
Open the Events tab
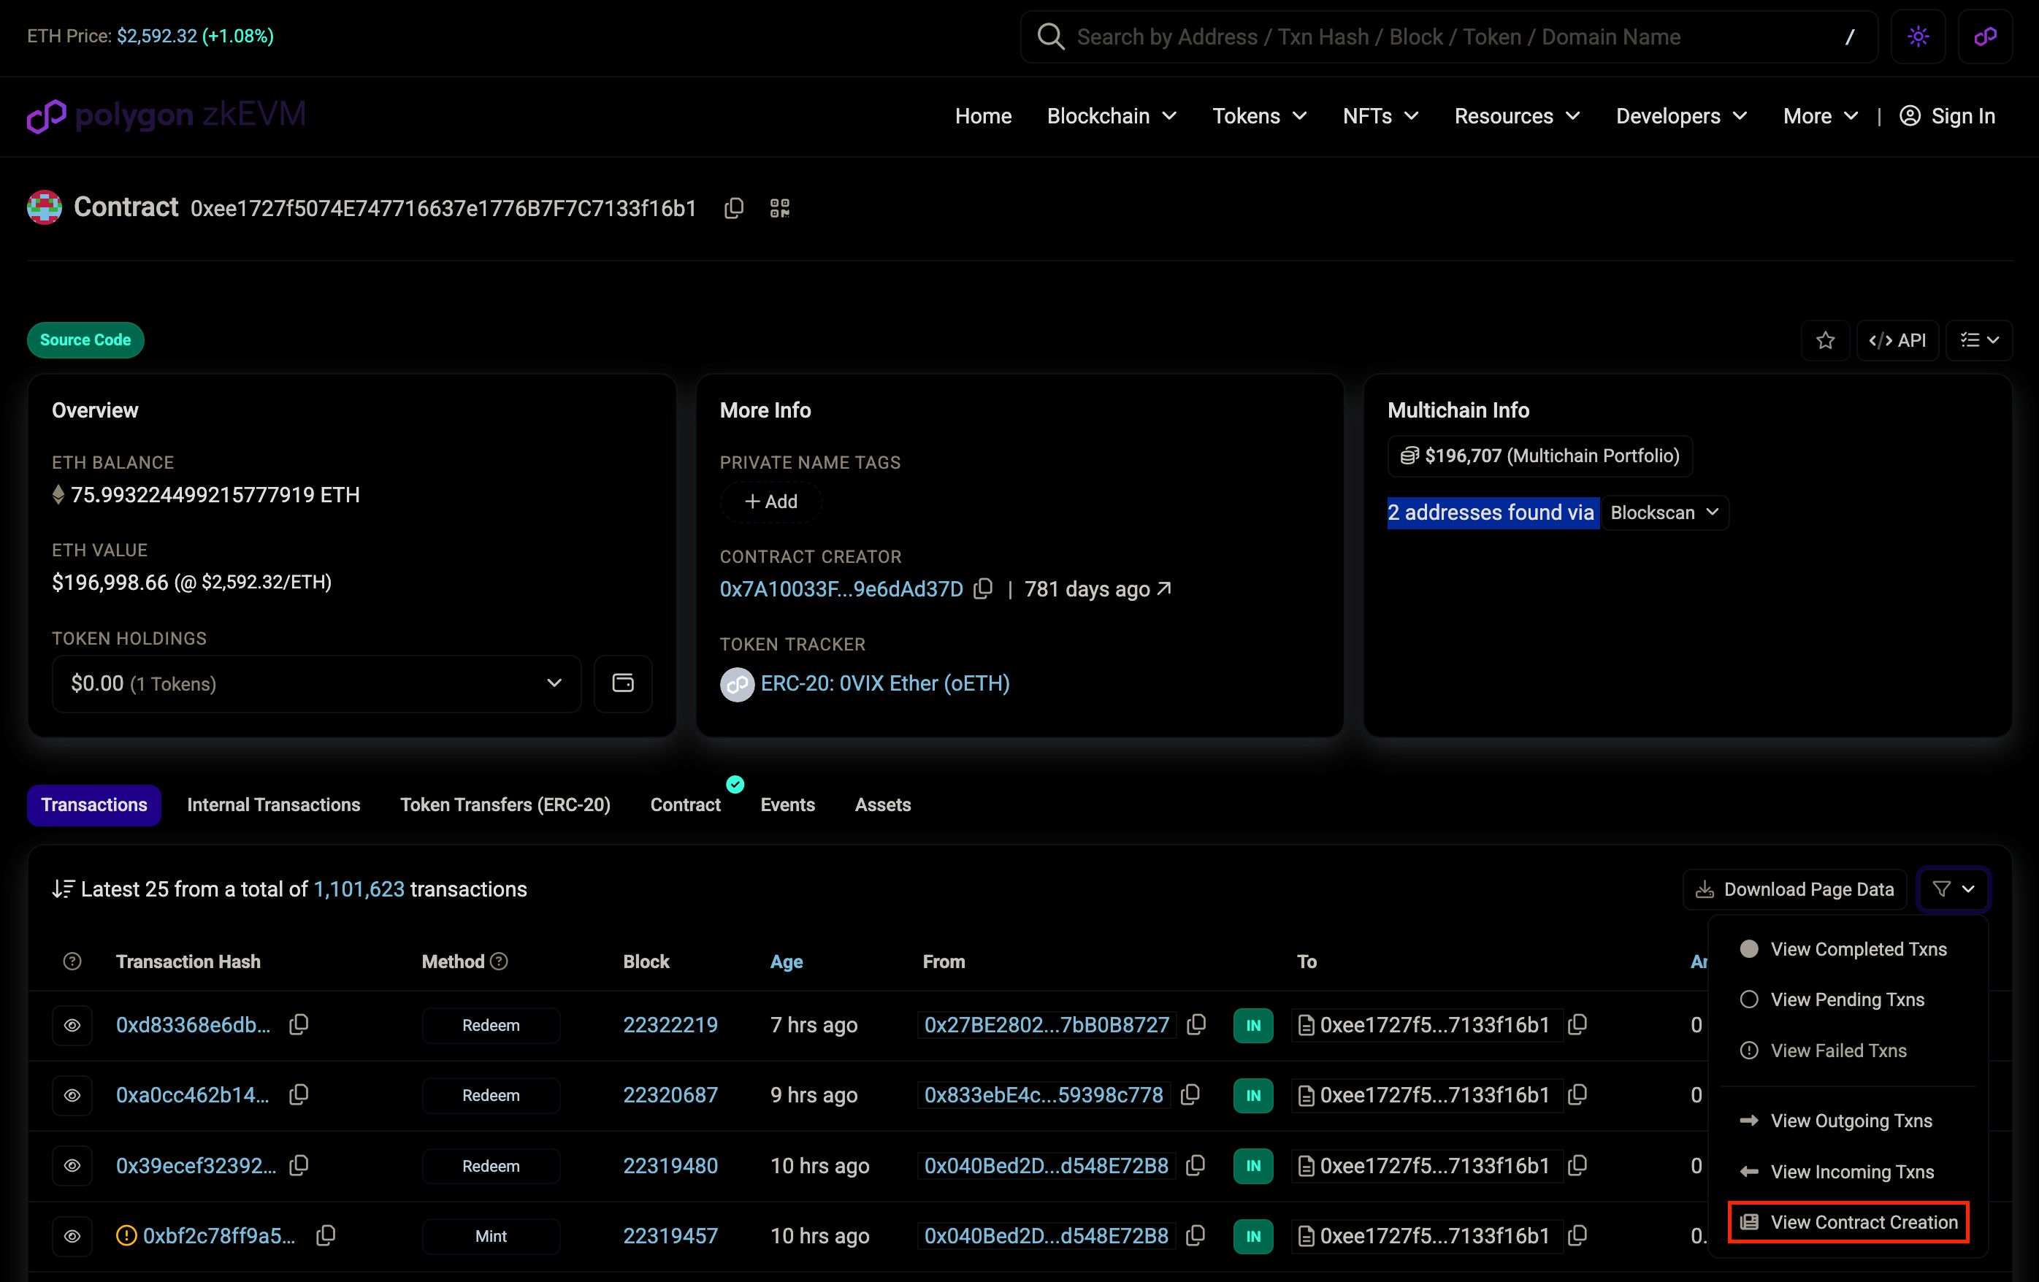tap(787, 805)
